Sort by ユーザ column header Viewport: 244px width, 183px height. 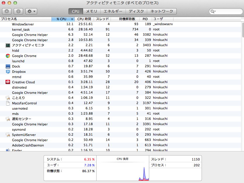coord(162,19)
